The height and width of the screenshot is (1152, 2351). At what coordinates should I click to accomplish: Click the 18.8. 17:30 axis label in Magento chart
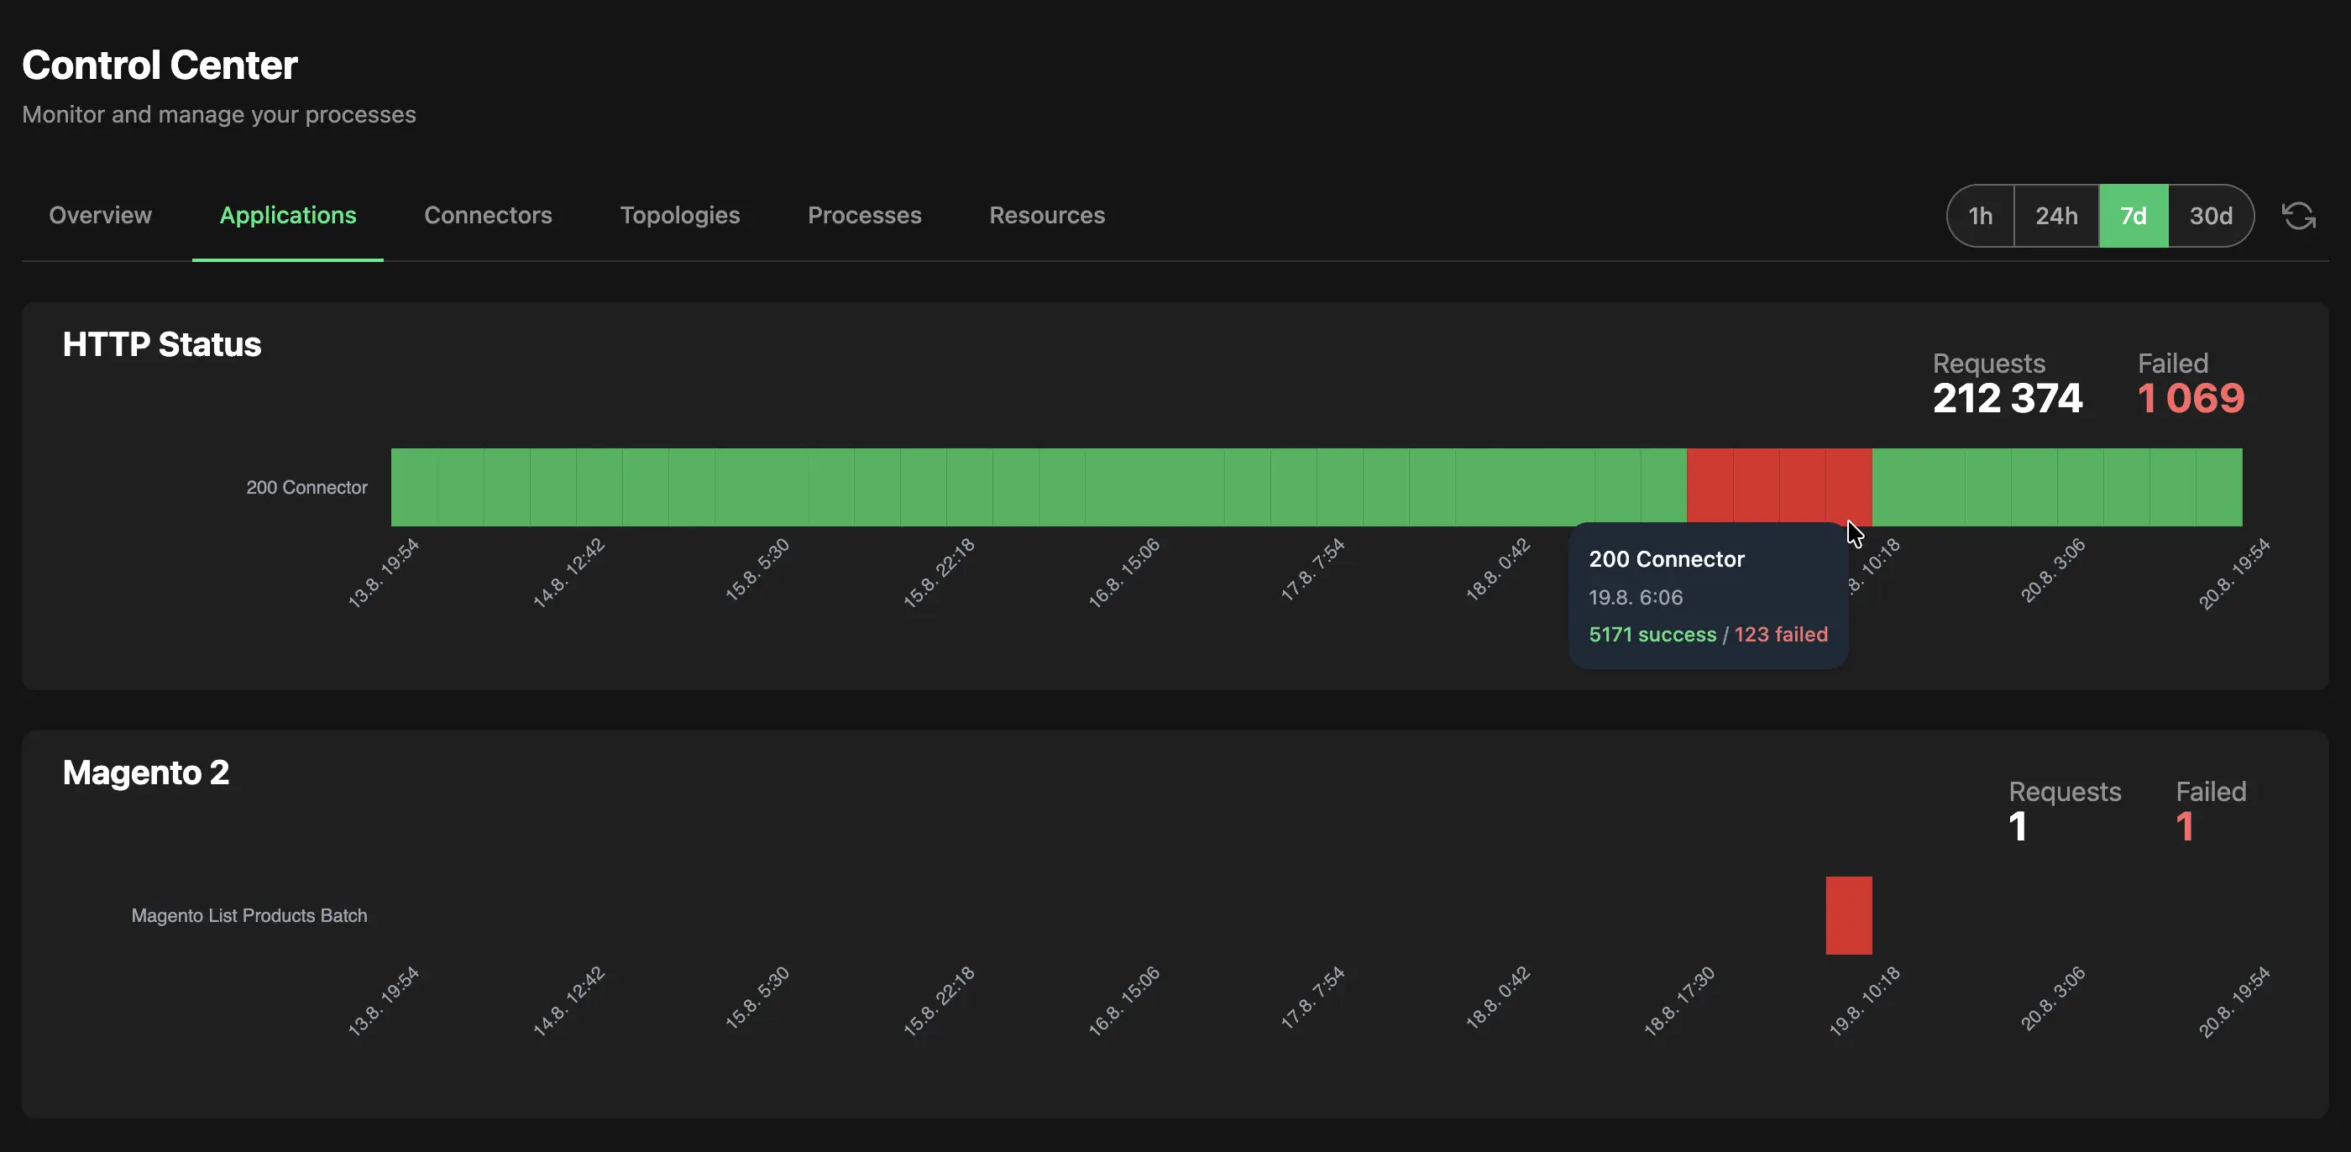pos(1679,1001)
